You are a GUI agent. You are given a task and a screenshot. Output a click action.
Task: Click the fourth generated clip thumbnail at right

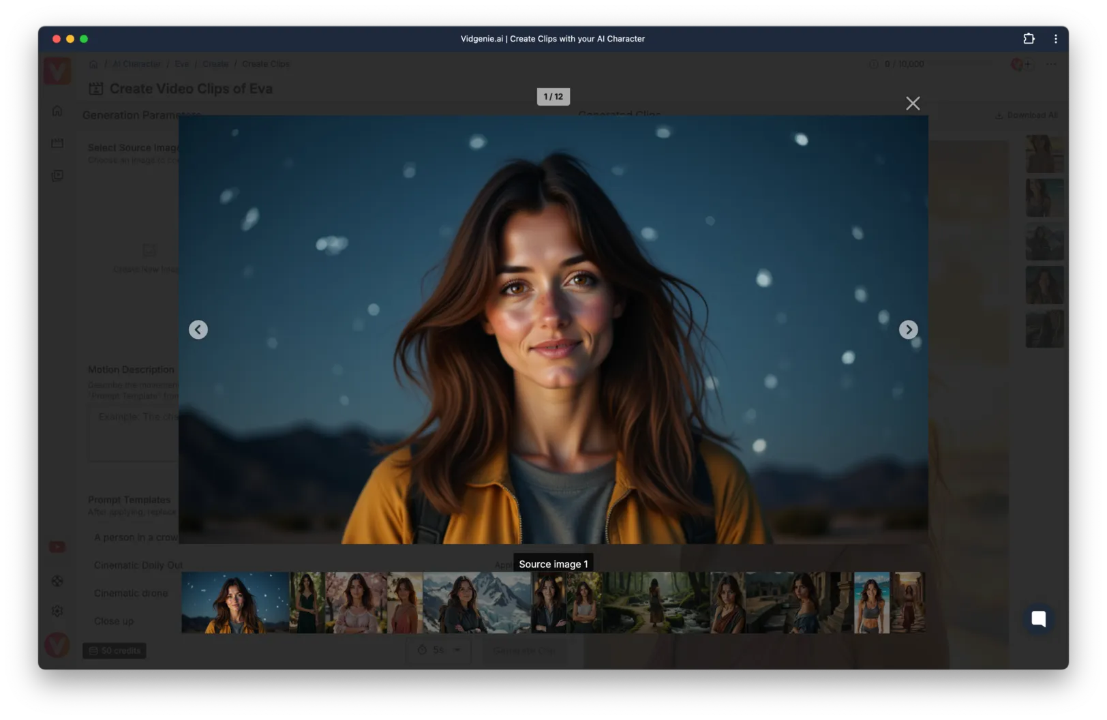tap(1044, 285)
